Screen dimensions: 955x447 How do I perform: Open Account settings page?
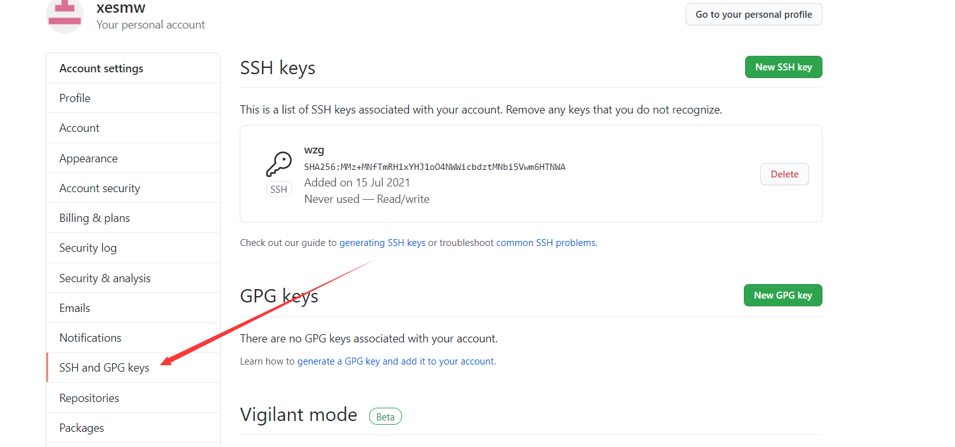[79, 128]
